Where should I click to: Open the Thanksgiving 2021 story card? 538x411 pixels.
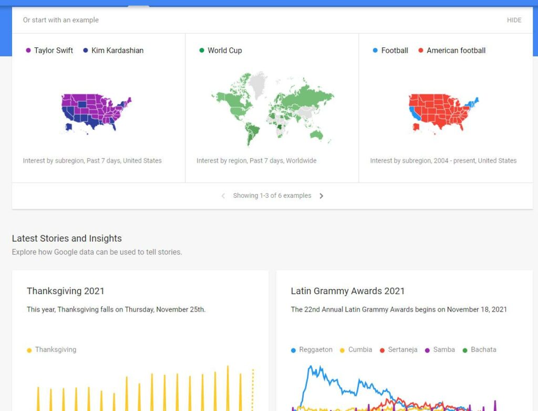pyautogui.click(x=65, y=291)
